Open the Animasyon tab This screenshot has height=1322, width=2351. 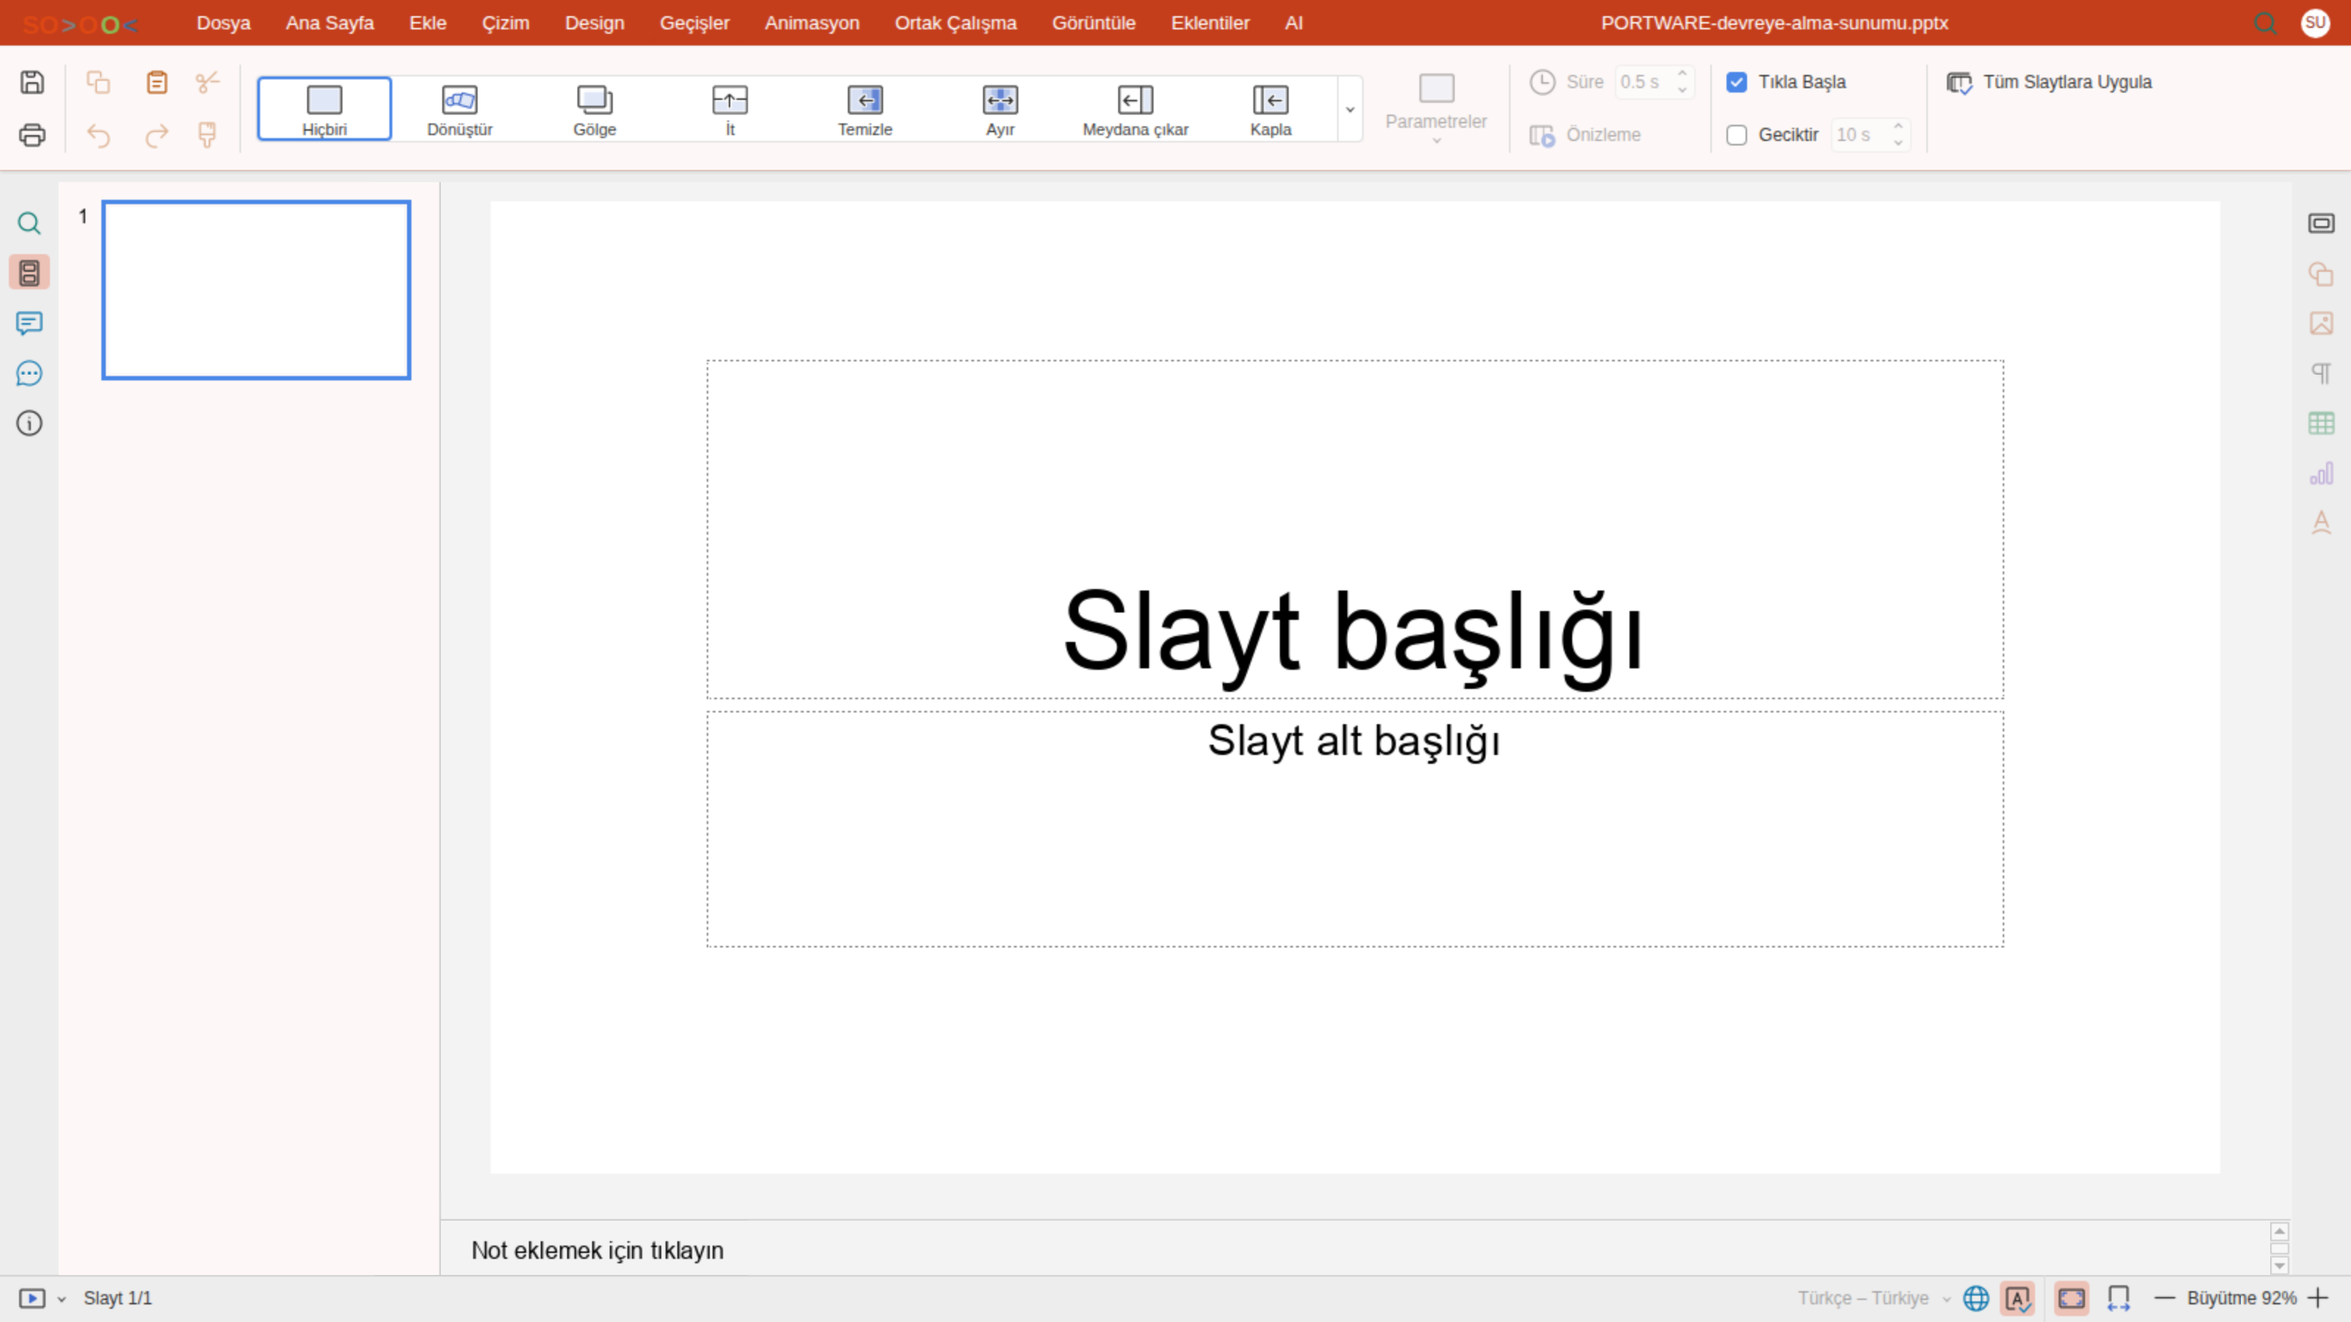click(x=811, y=23)
